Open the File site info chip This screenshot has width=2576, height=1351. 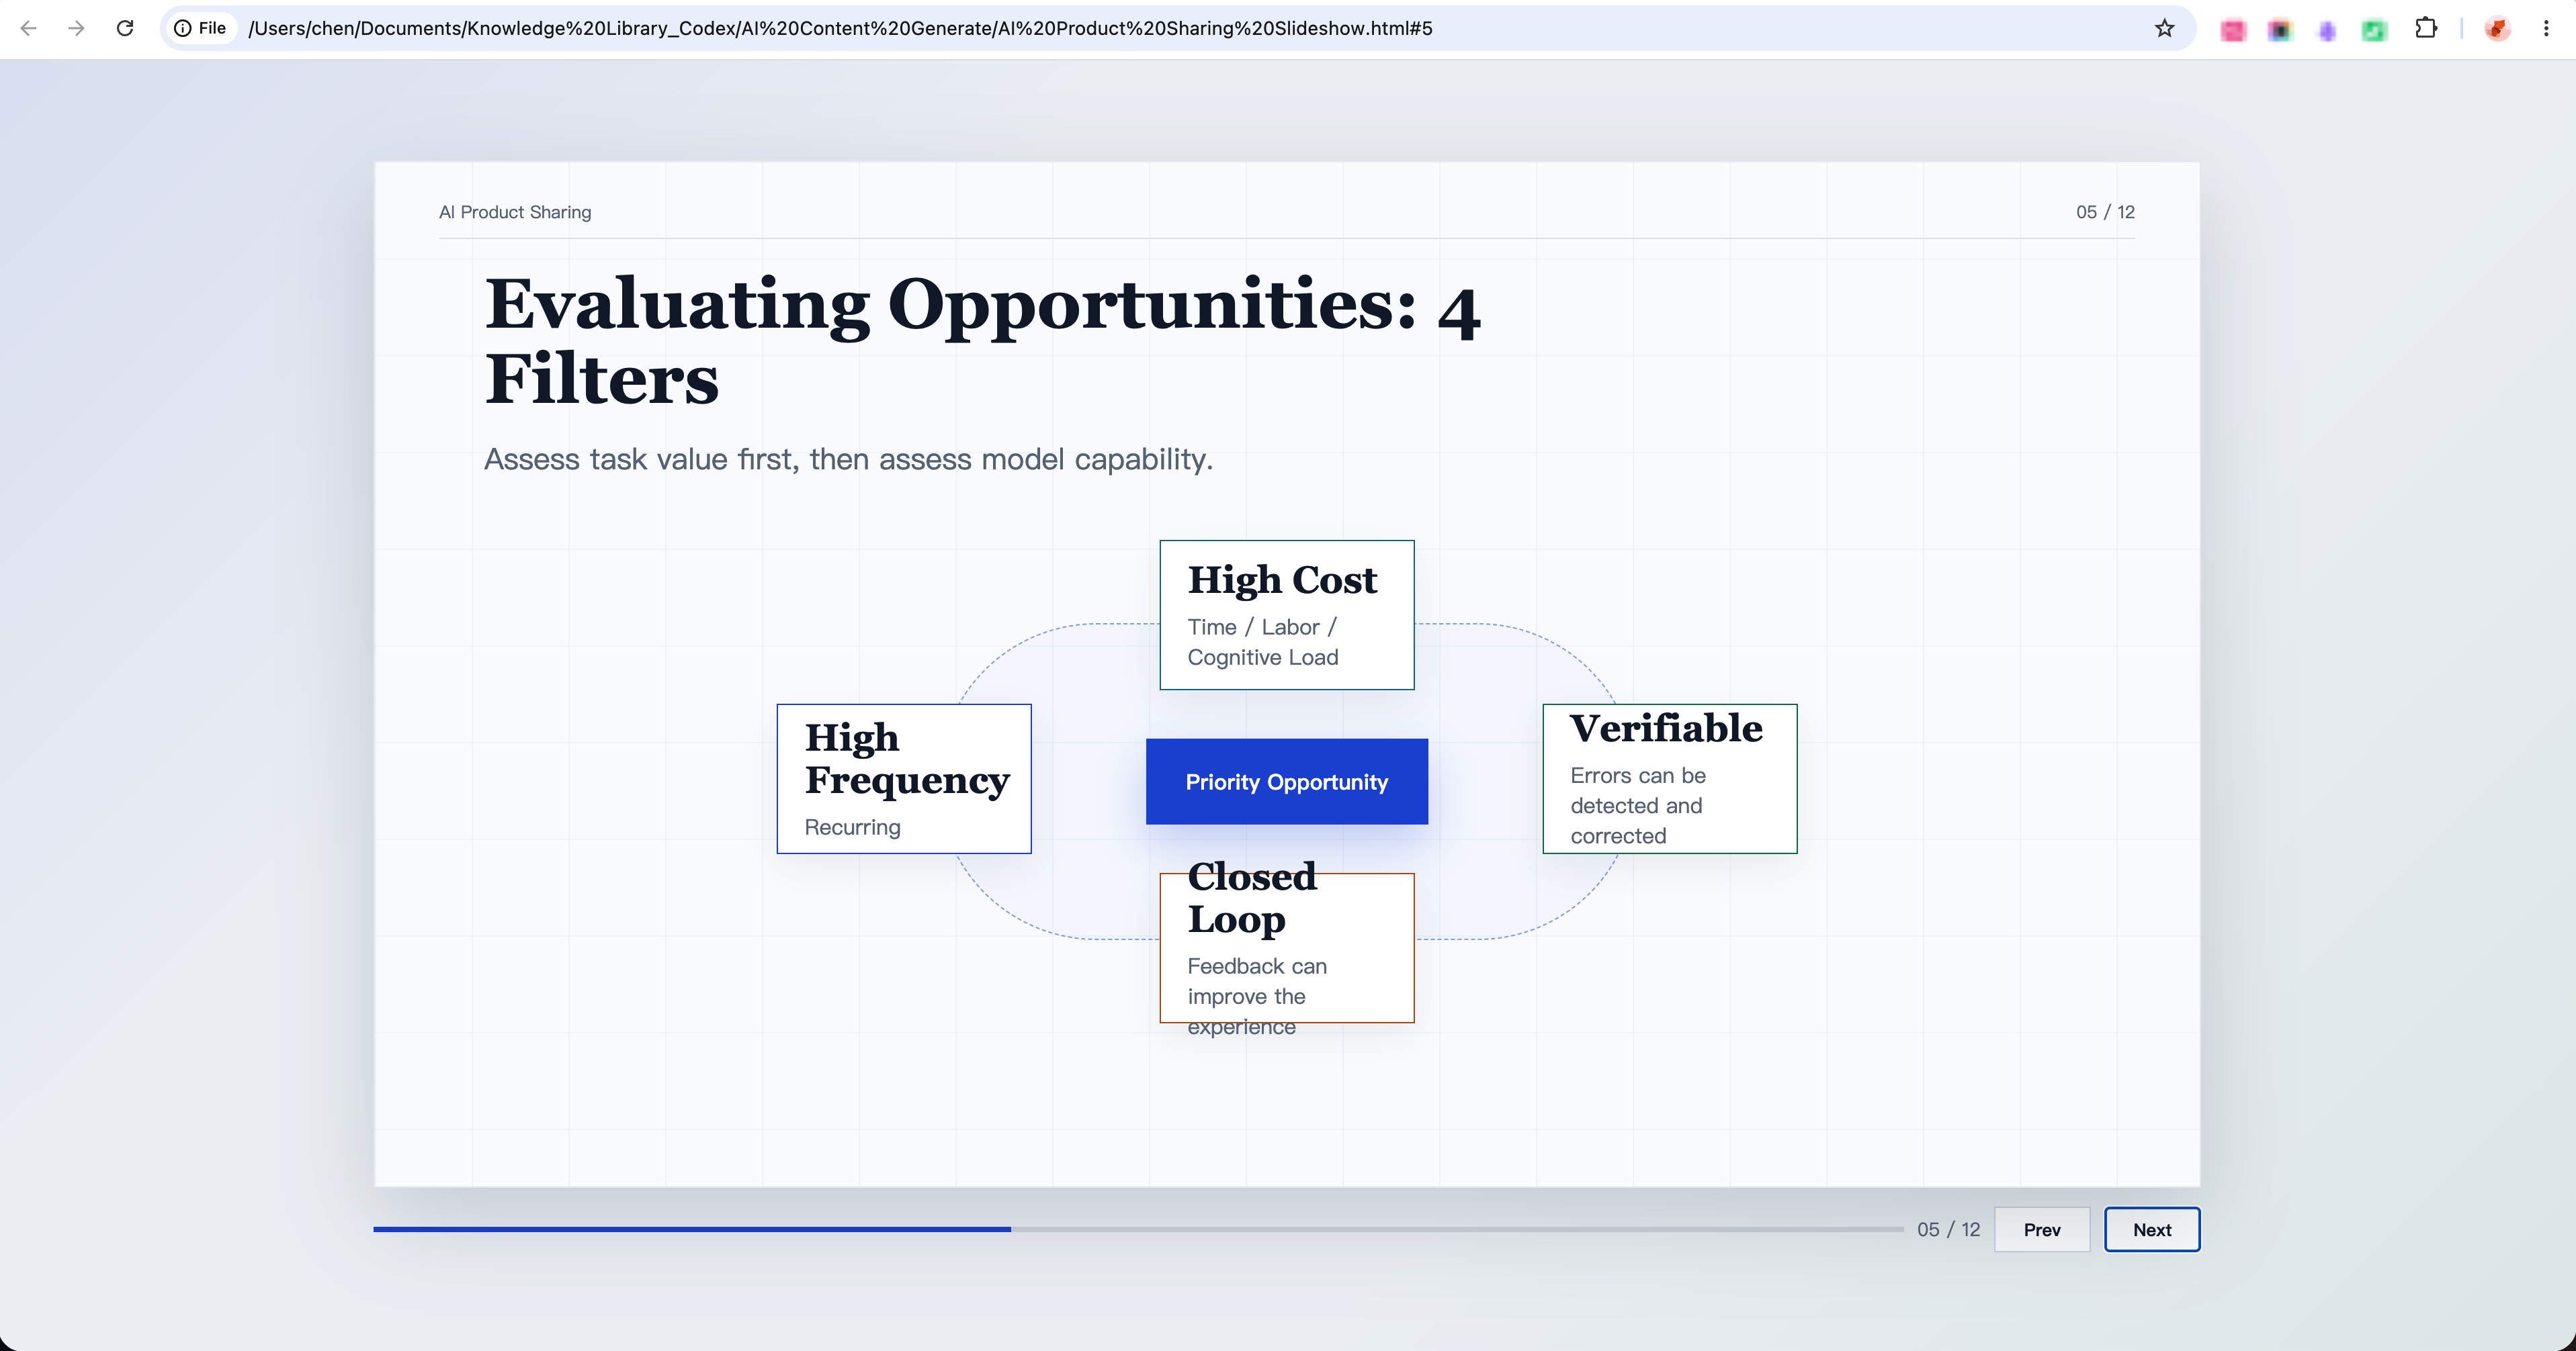(201, 28)
